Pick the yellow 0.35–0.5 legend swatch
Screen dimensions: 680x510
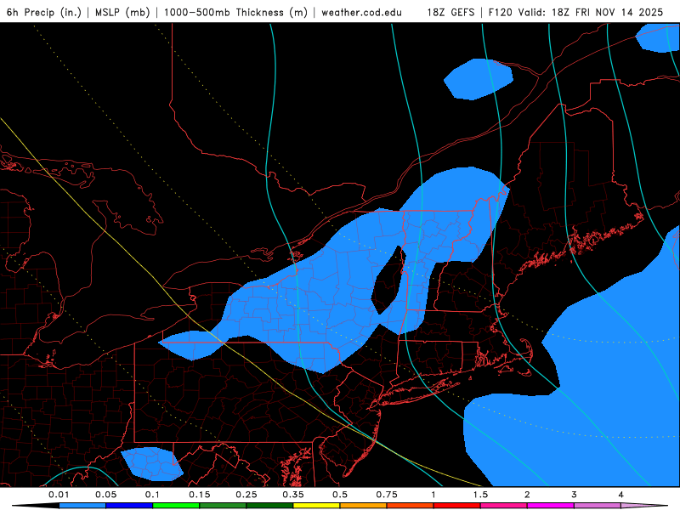click(316, 506)
